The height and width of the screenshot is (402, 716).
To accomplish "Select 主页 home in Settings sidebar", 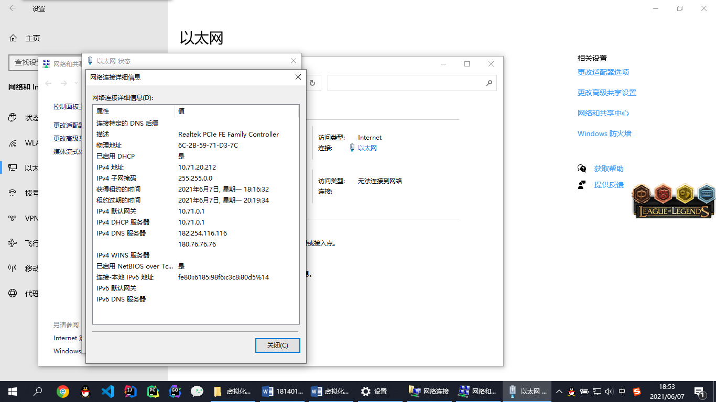I will pyautogui.click(x=32, y=38).
